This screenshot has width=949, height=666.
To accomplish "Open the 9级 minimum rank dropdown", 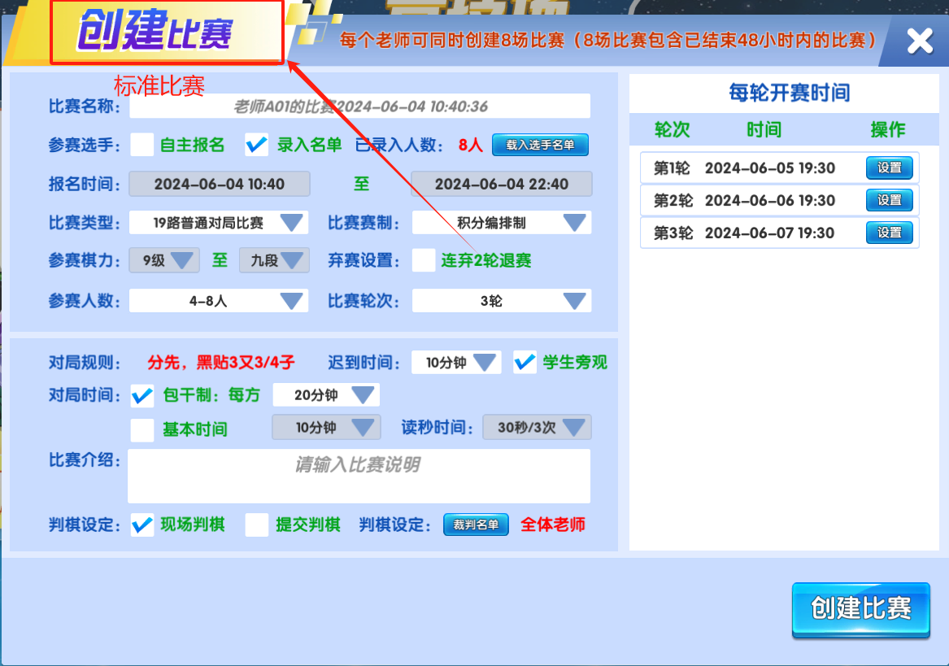I will coord(164,260).
